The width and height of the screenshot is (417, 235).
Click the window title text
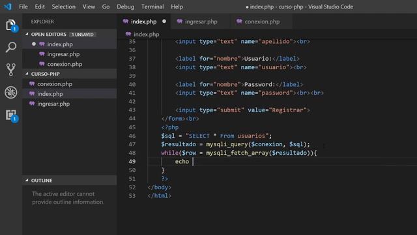(300, 7)
